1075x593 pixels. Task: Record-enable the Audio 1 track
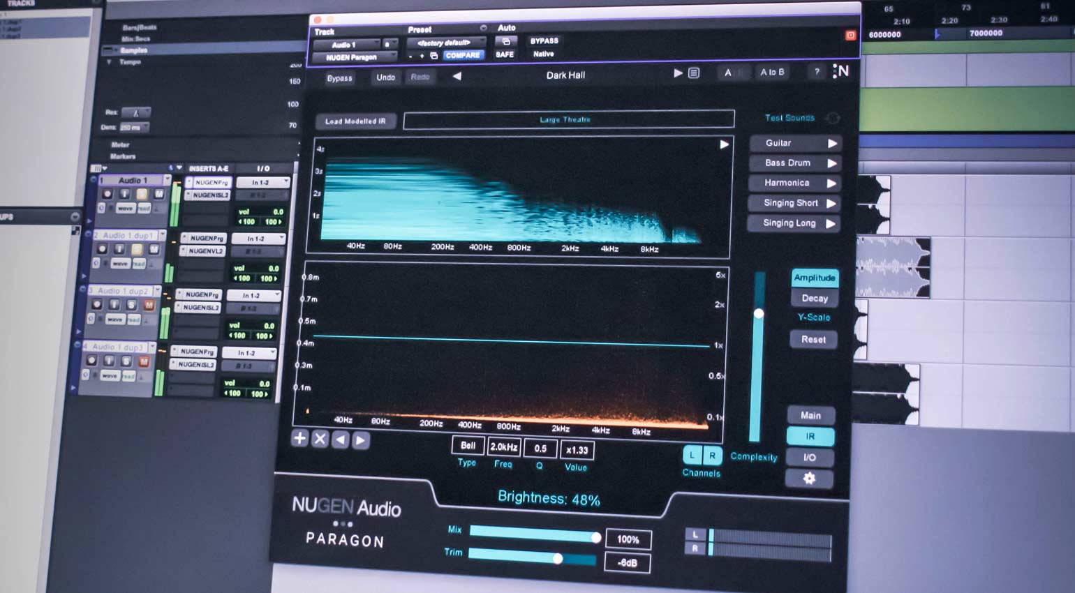(x=107, y=194)
